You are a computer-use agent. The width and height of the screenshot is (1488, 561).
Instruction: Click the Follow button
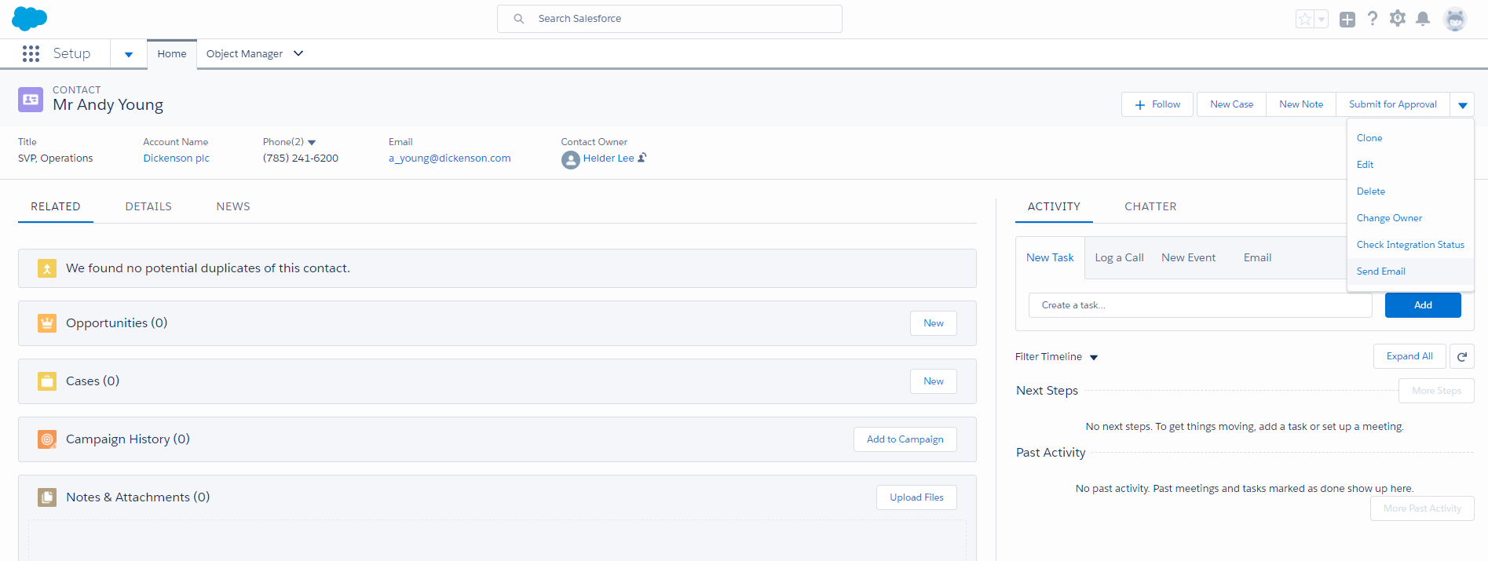[x=1157, y=104]
